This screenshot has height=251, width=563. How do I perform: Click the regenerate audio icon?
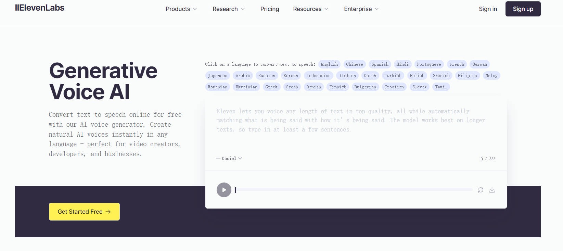481,190
